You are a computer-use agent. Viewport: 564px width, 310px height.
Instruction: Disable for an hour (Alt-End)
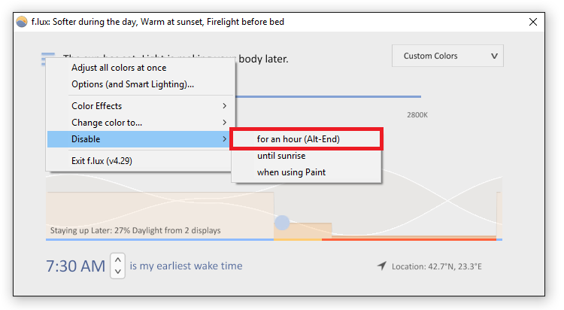tap(307, 139)
